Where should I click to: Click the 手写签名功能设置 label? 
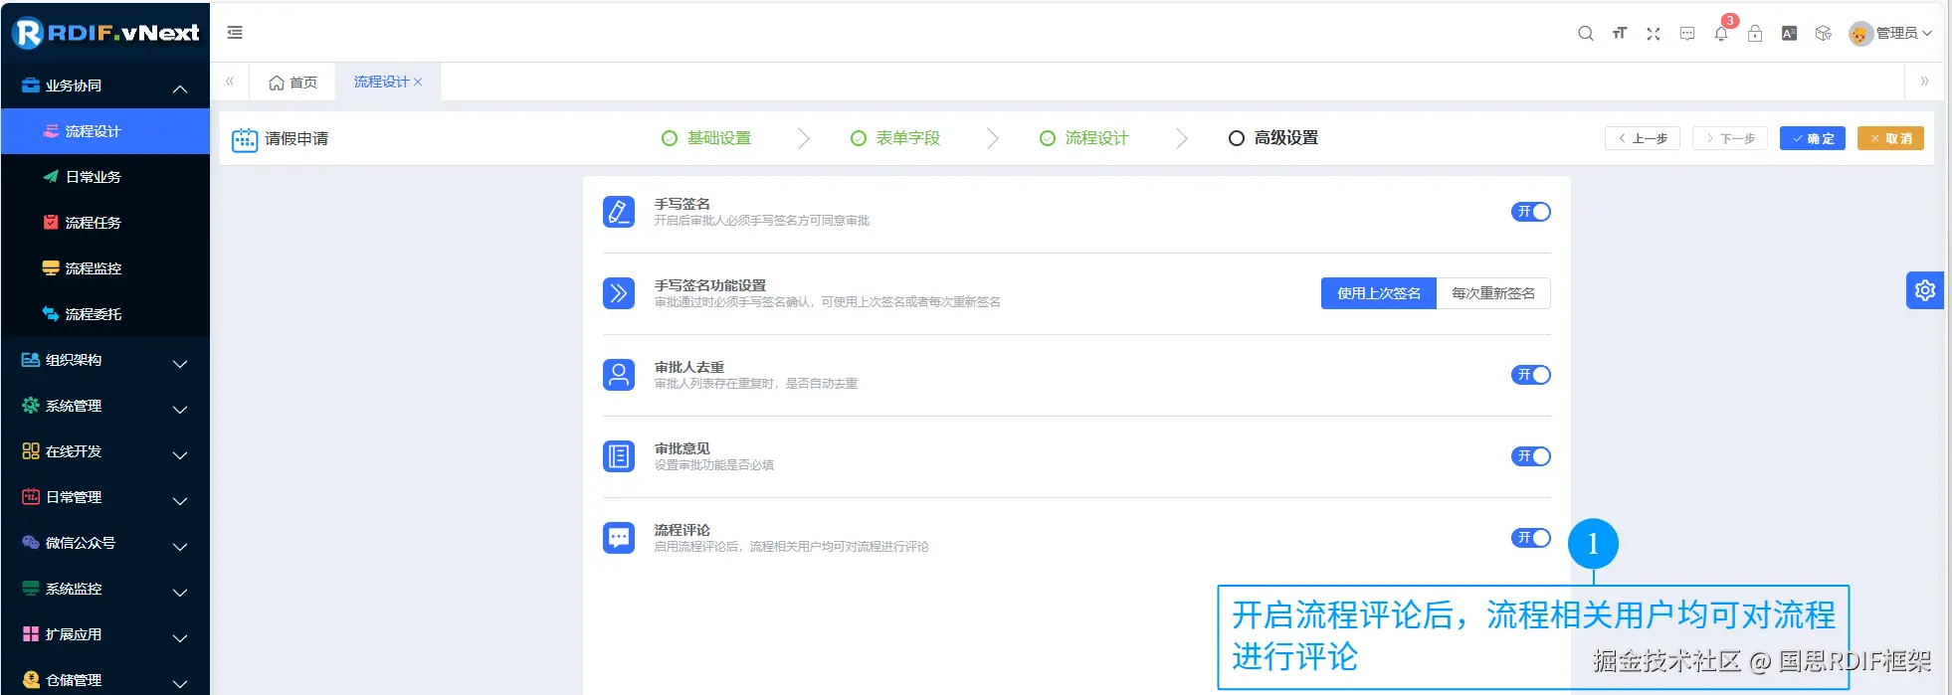710,285
